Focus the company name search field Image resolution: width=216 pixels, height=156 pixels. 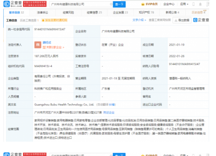tap(81, 4)
